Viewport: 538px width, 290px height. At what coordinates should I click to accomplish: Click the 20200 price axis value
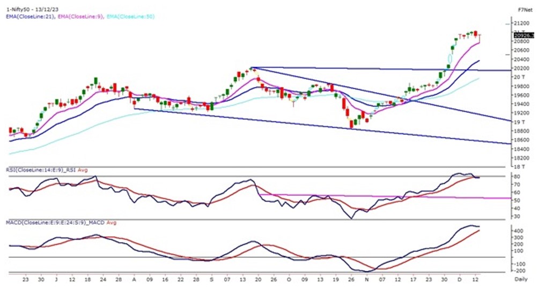(x=520, y=68)
